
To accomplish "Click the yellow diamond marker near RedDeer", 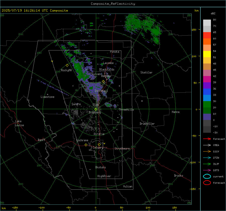I will 103,82.
